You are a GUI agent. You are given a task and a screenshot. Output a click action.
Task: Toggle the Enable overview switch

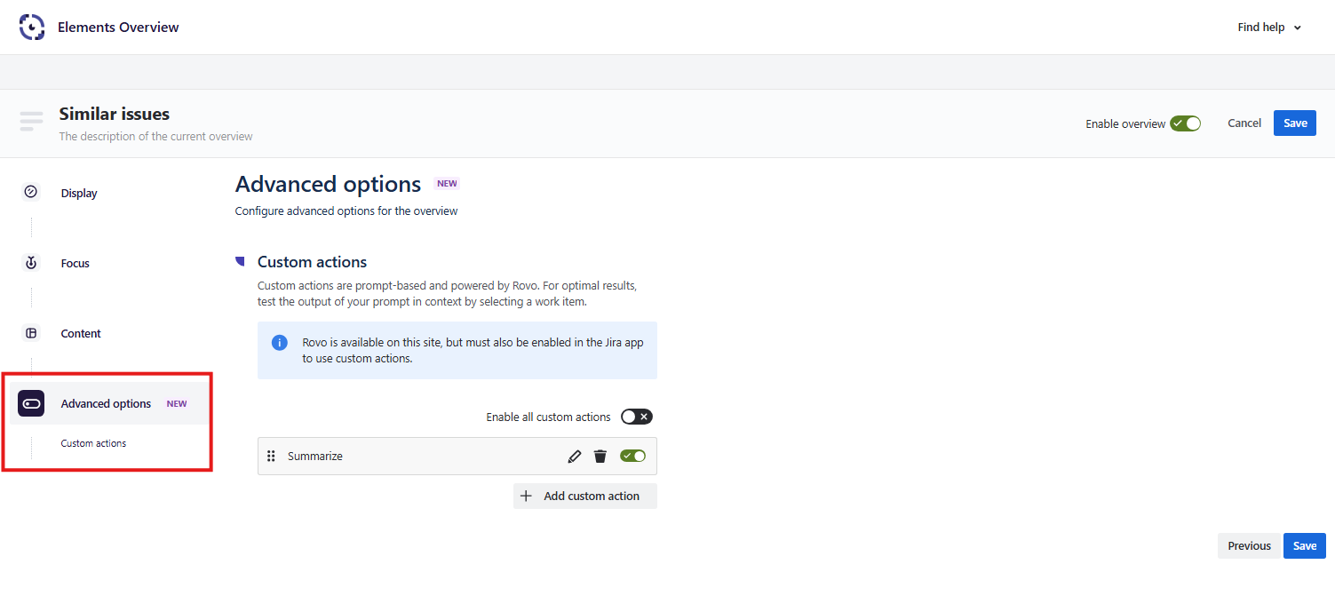point(1185,123)
